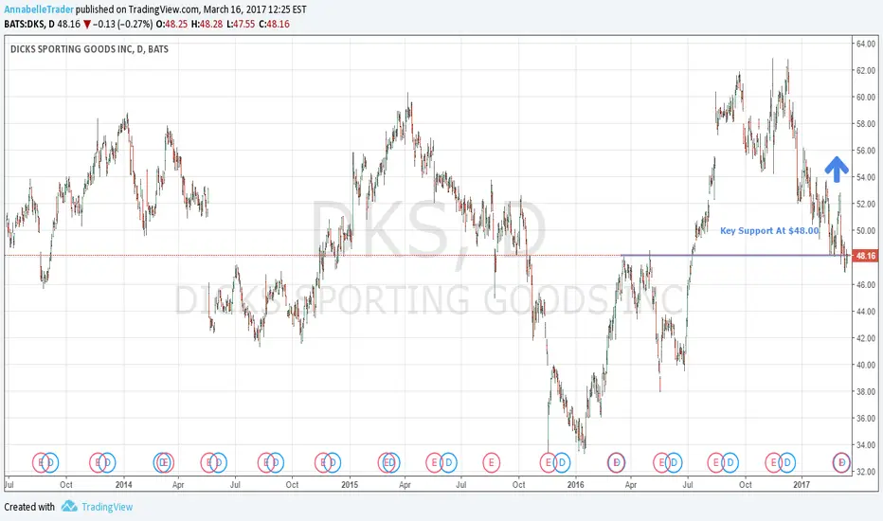Click the C:48.16 close value
The width and height of the screenshot is (883, 521).
[274, 25]
